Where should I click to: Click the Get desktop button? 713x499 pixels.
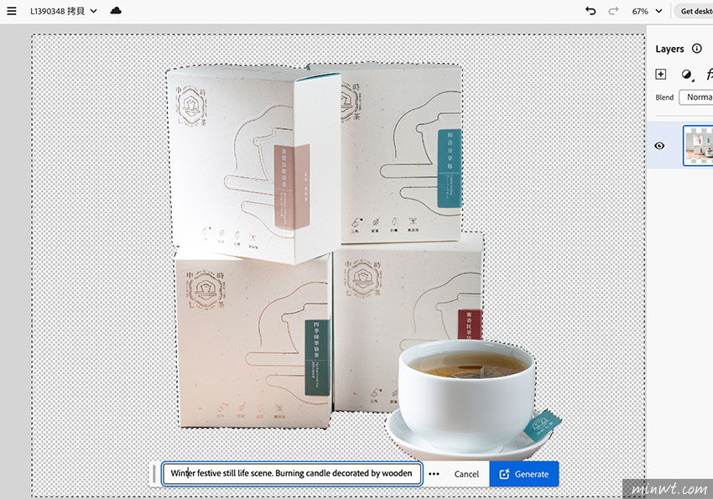pyautogui.click(x=695, y=11)
